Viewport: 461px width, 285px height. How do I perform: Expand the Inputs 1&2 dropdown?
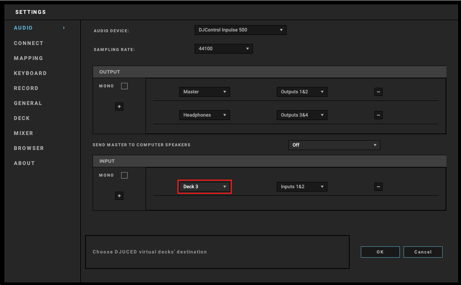pyautogui.click(x=302, y=187)
